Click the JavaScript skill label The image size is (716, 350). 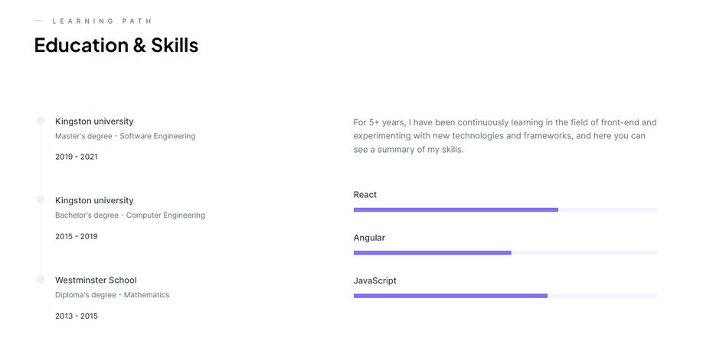(375, 280)
